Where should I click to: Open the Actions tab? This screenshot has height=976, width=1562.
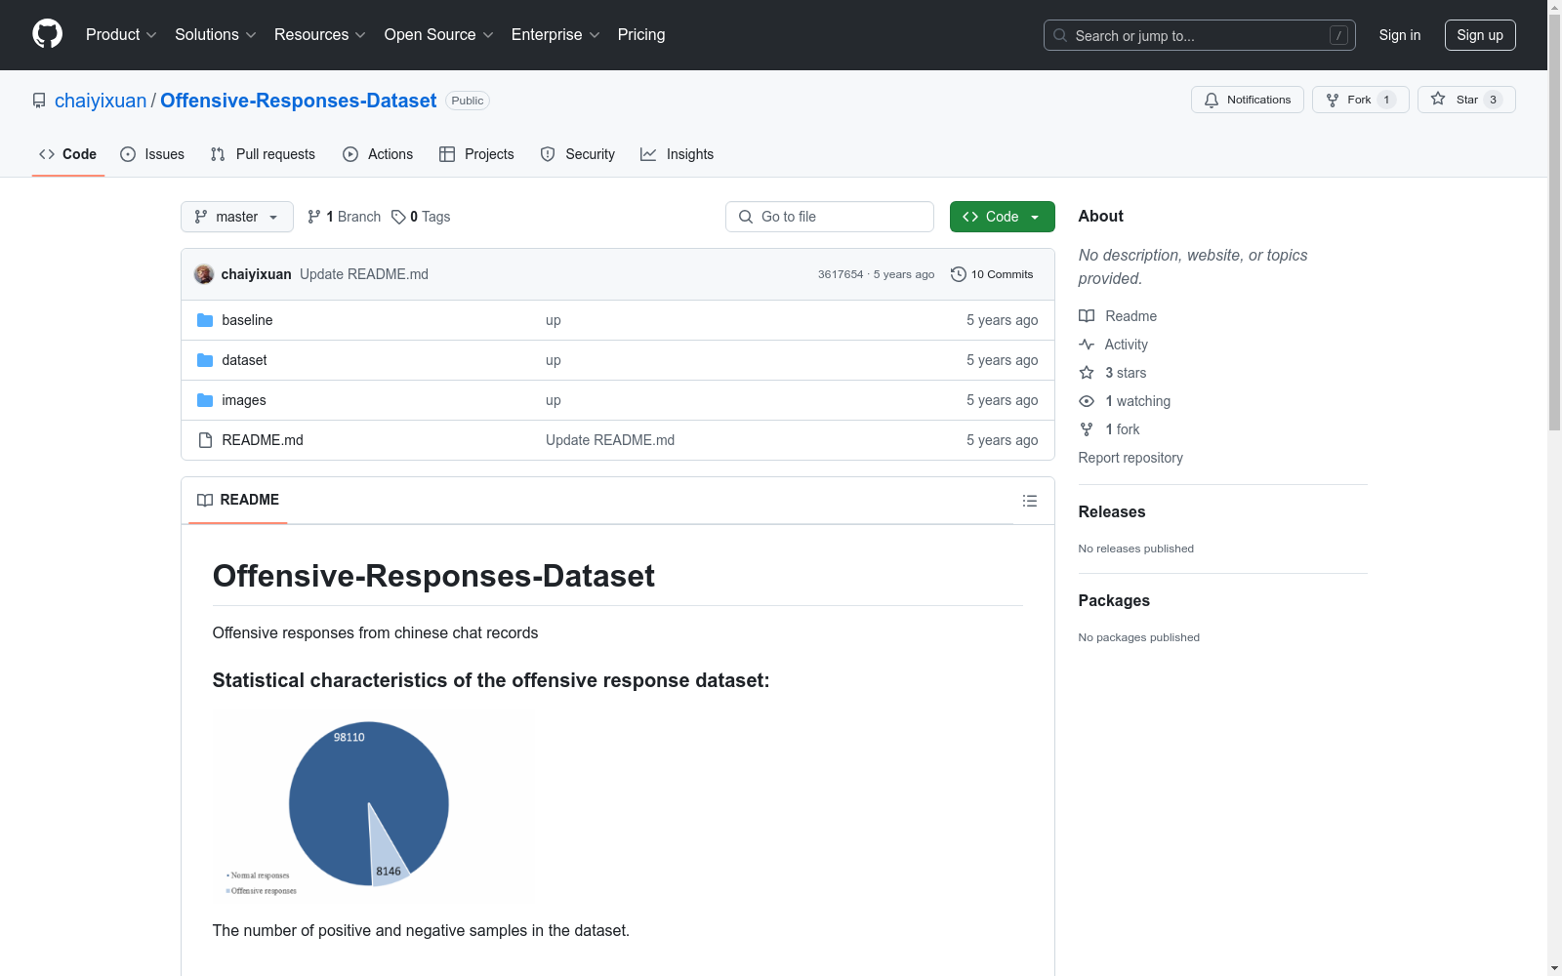pyautogui.click(x=378, y=154)
